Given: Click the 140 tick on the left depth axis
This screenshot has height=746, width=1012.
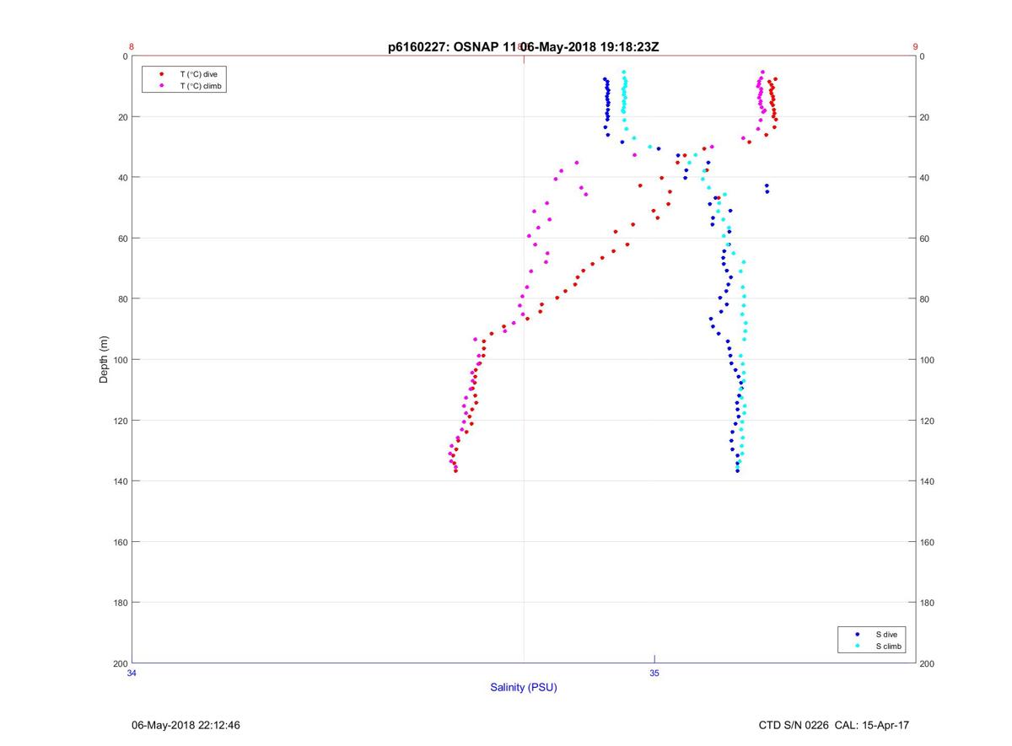Looking at the screenshot, I should click(x=121, y=481).
